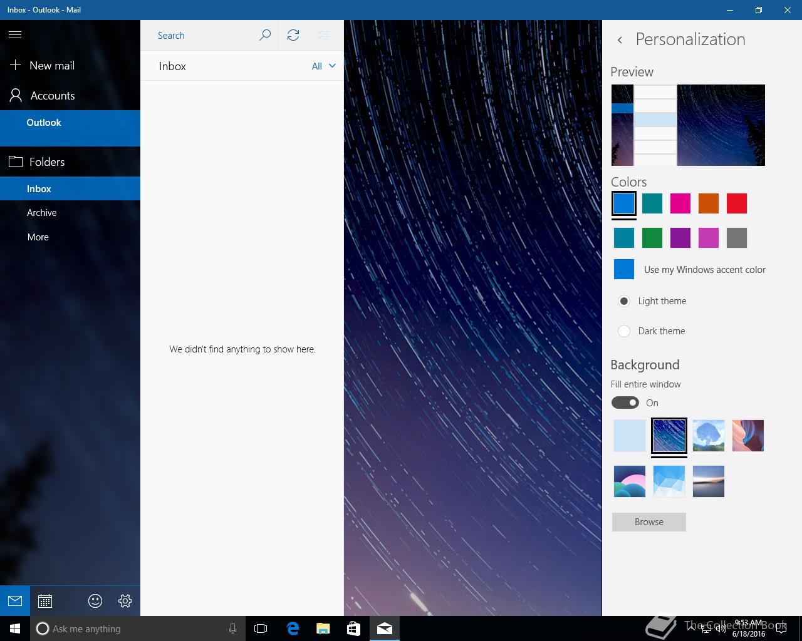Open feedback smiley icon

pos(95,601)
